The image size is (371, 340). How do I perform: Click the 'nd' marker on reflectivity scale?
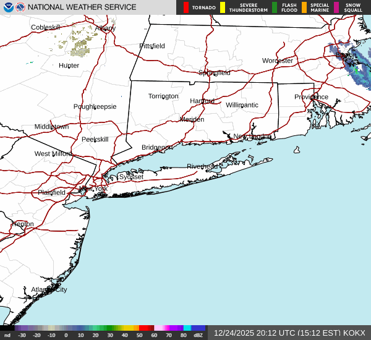7,336
